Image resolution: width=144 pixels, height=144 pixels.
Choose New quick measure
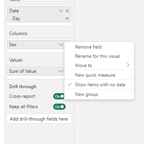click(99, 75)
